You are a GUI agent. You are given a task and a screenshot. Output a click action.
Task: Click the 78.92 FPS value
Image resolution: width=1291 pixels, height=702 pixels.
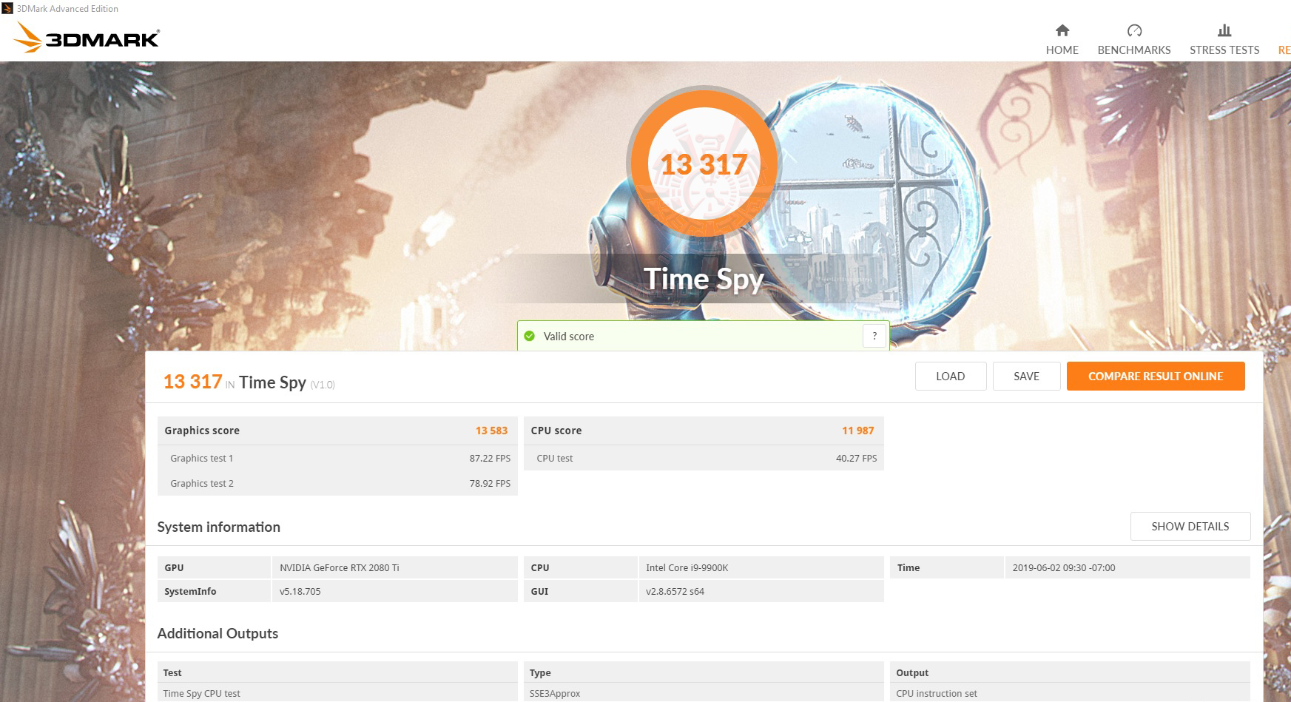pos(490,483)
